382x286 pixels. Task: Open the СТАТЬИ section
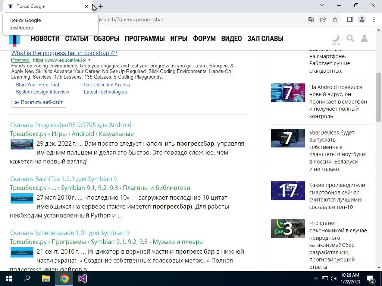point(76,38)
